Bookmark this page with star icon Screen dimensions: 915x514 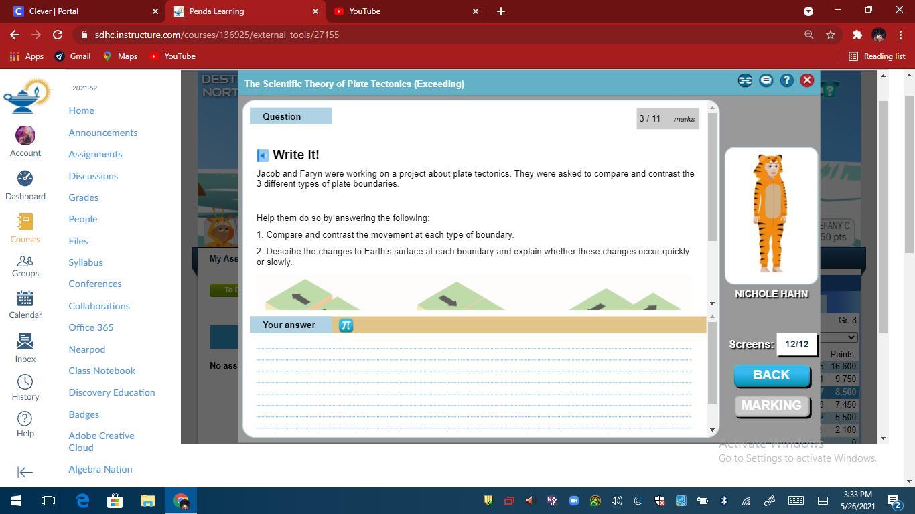pyautogui.click(x=831, y=35)
